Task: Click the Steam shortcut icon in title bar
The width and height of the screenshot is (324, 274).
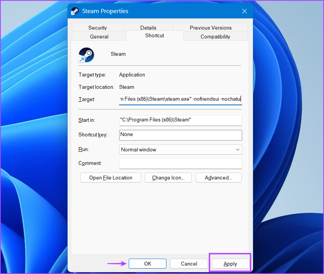Action: click(x=75, y=11)
